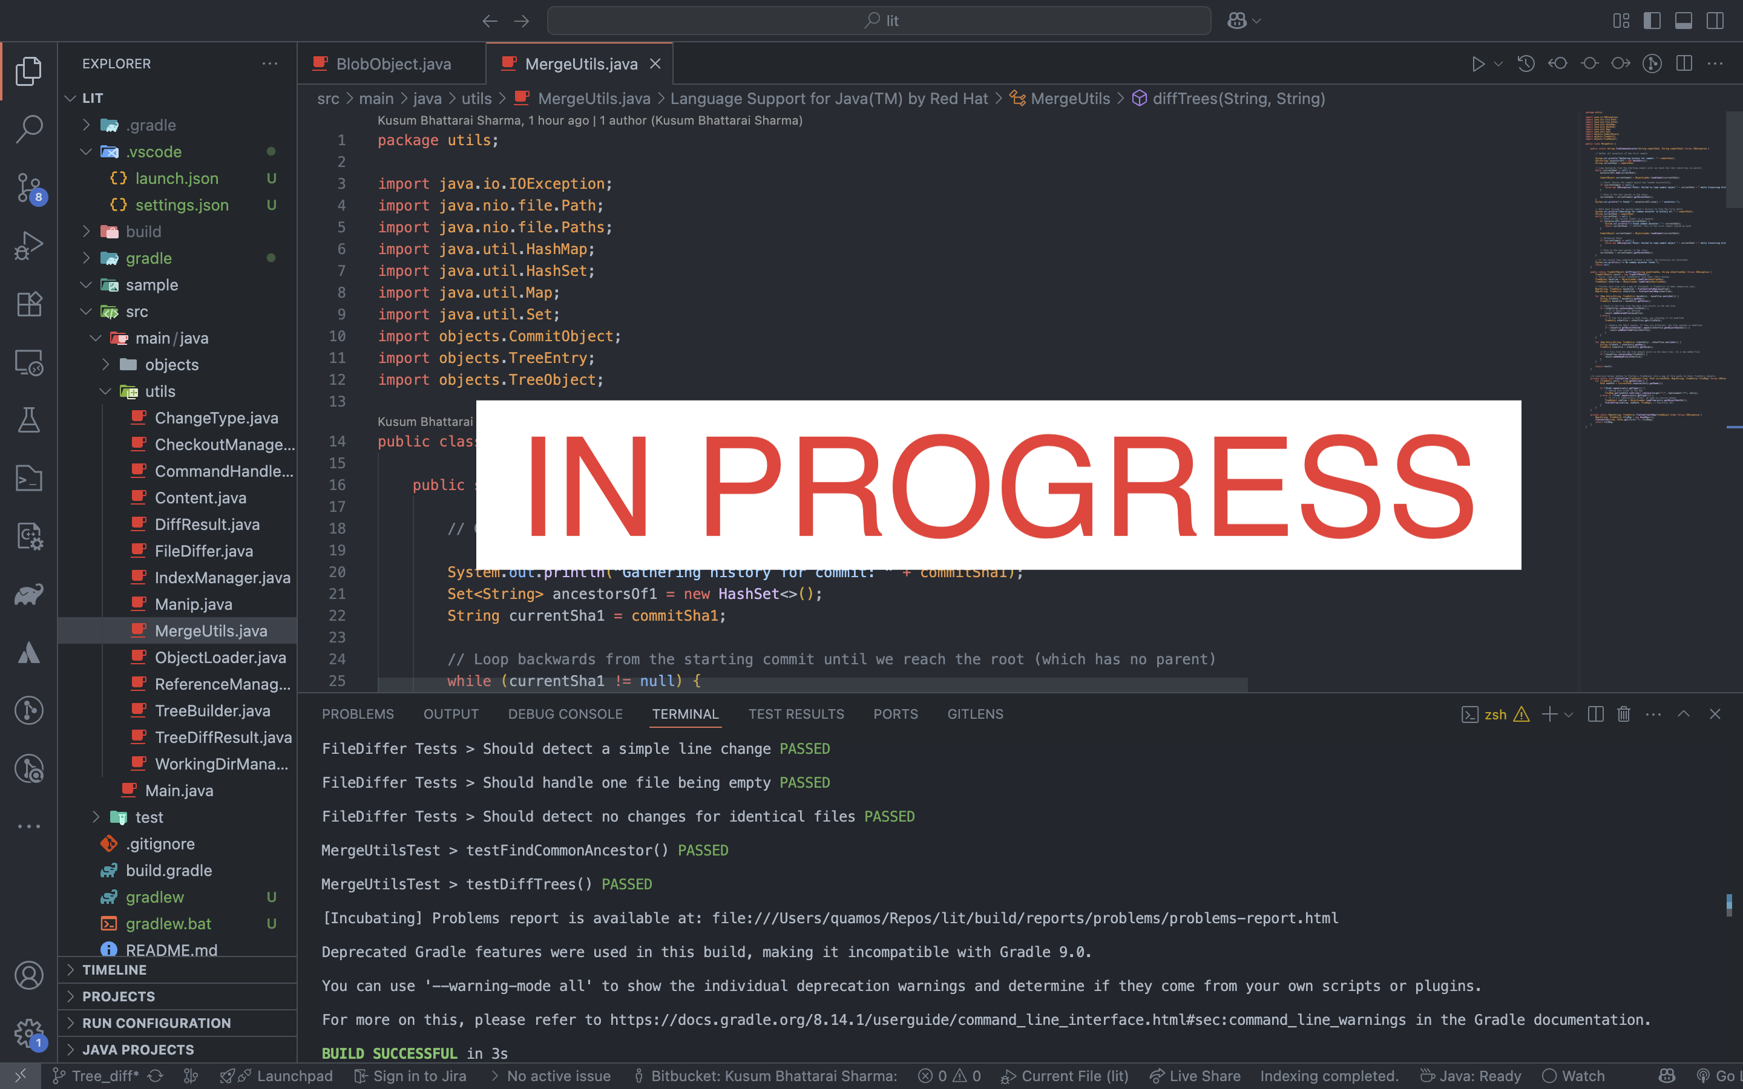Image resolution: width=1743 pixels, height=1089 pixels.
Task: Open Source Control view with 8 badge
Action: pyautogui.click(x=29, y=188)
